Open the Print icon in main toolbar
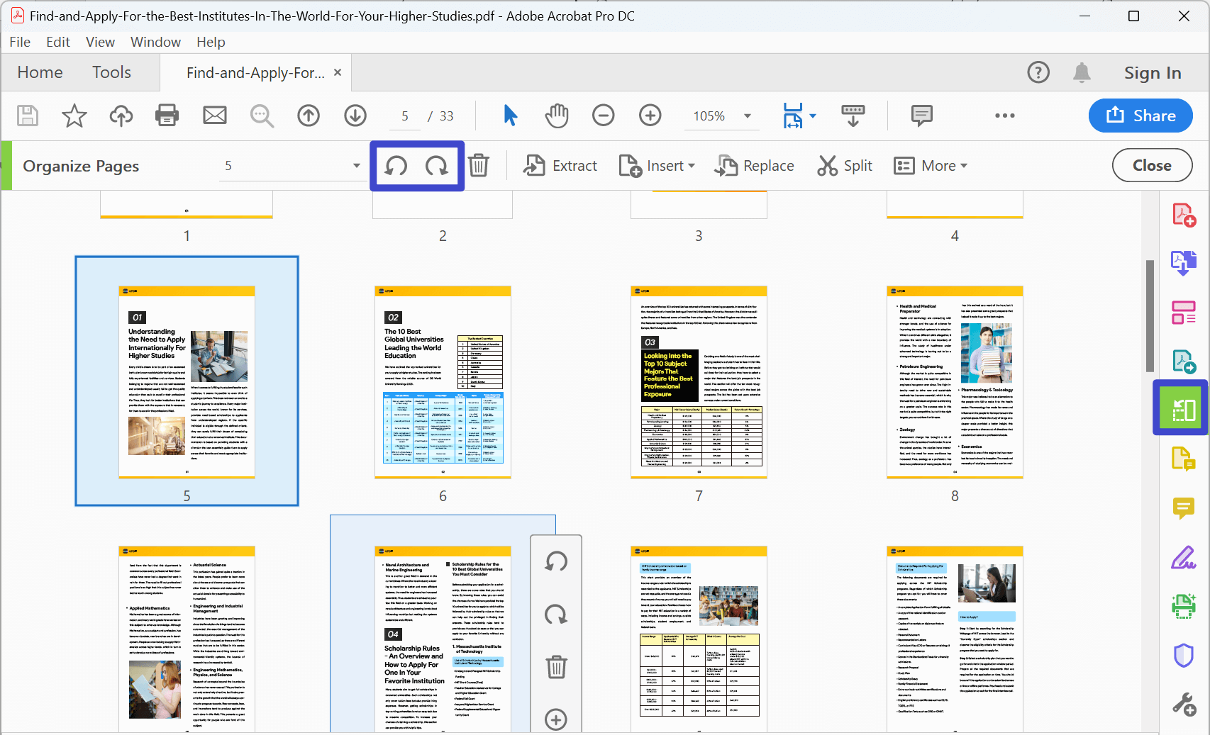 coord(166,116)
